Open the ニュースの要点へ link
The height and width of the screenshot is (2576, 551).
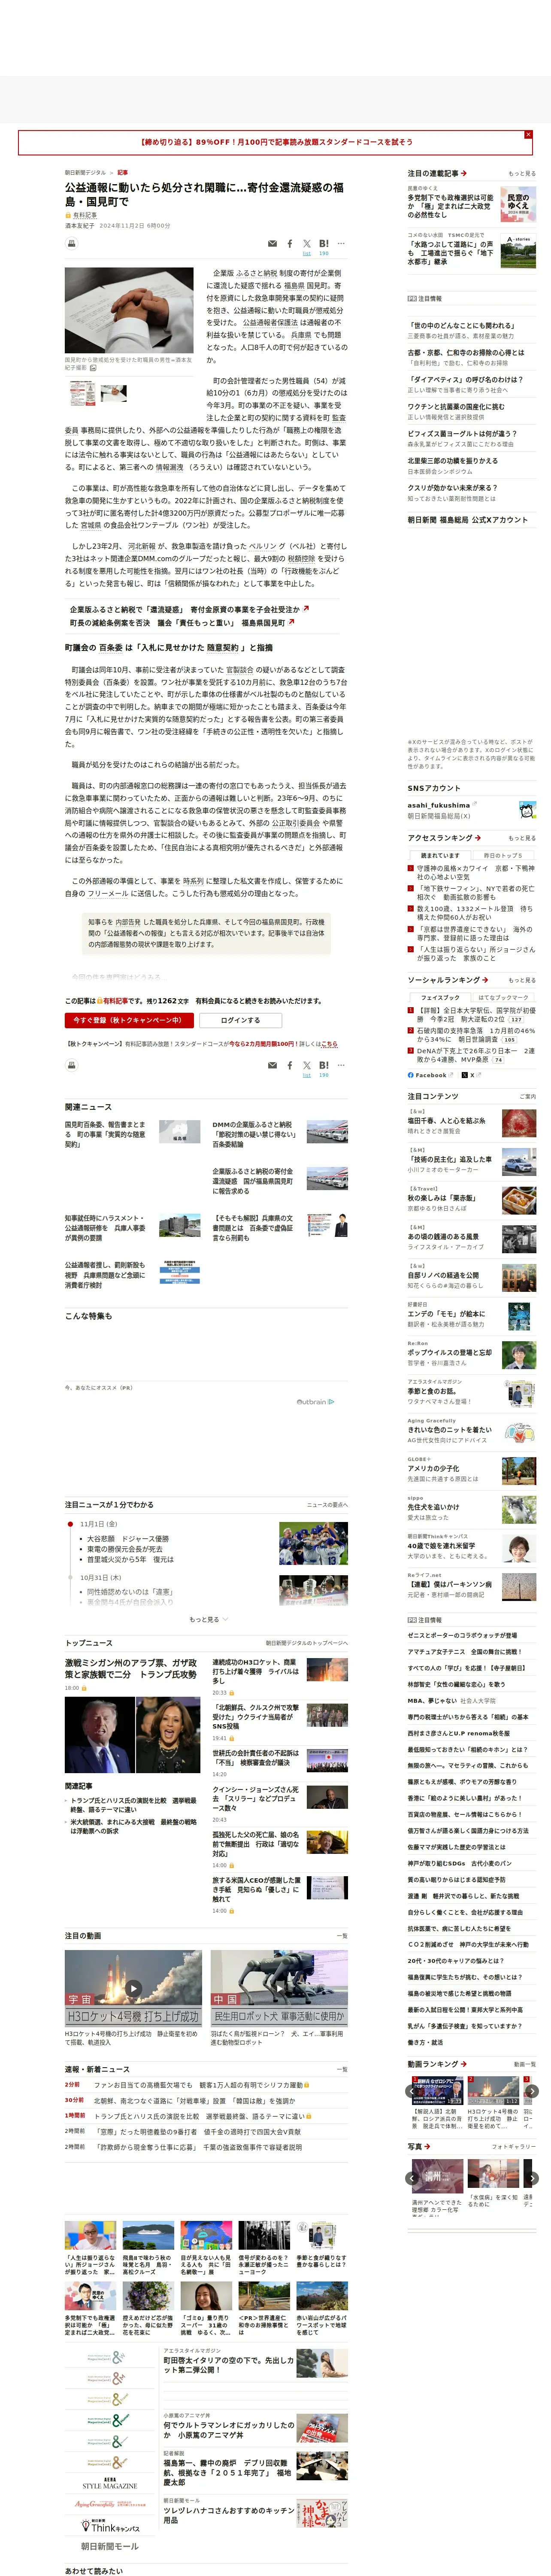327,1505
